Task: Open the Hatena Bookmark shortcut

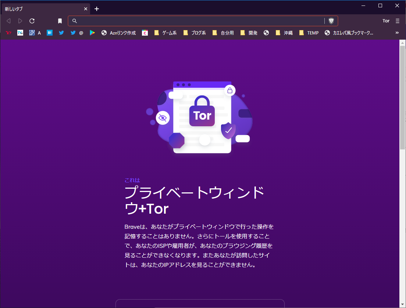Action: pos(49,33)
